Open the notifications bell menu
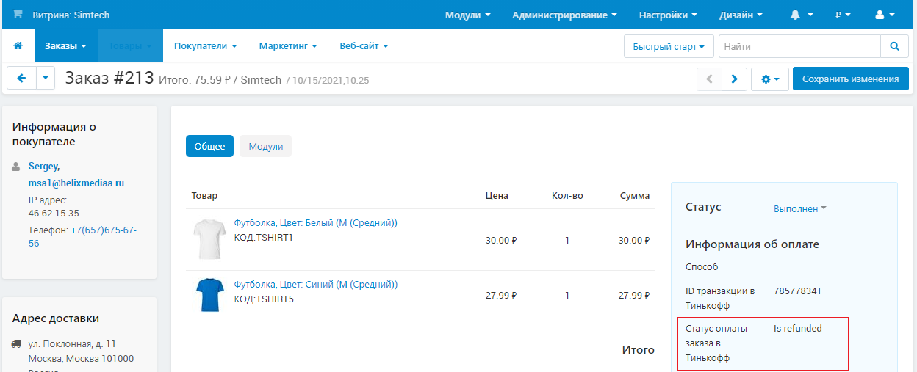This screenshot has width=917, height=372. (x=802, y=15)
